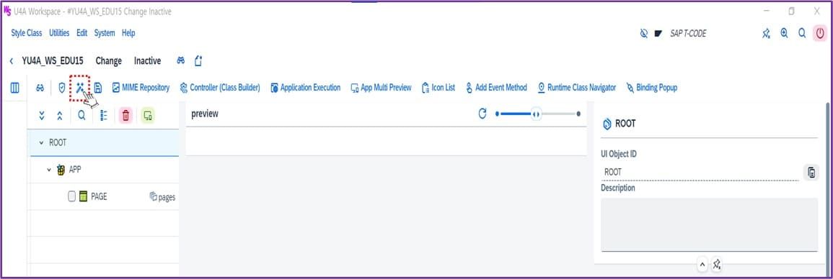Open the Style Class menu
This screenshot has height=279, width=833.
click(27, 33)
